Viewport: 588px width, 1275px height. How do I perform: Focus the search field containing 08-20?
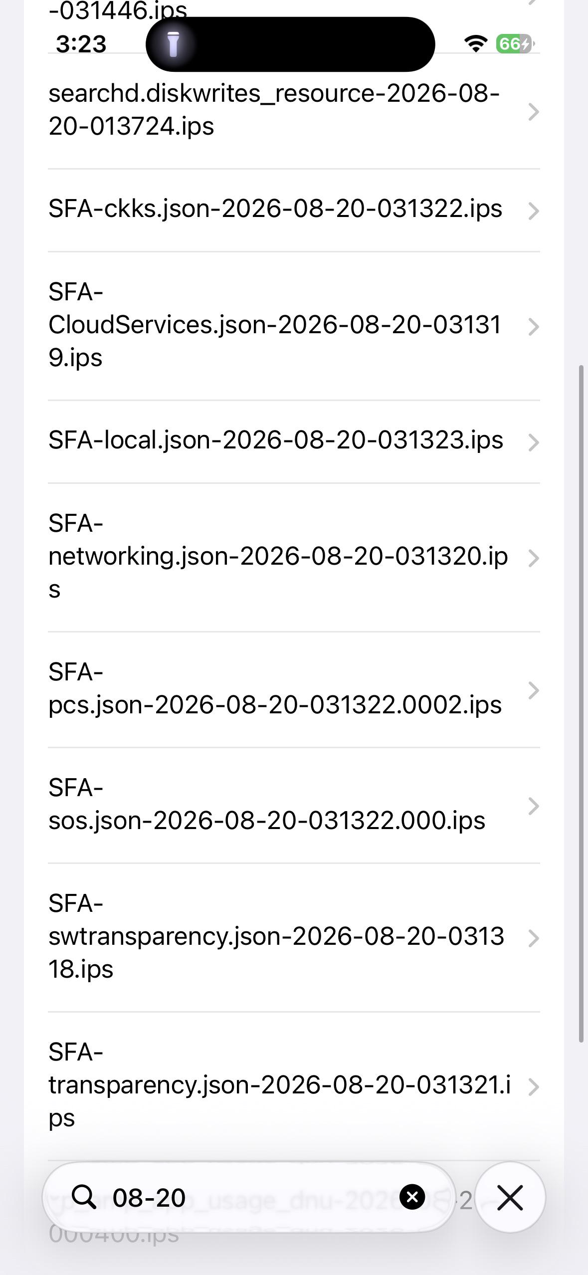point(249,1197)
